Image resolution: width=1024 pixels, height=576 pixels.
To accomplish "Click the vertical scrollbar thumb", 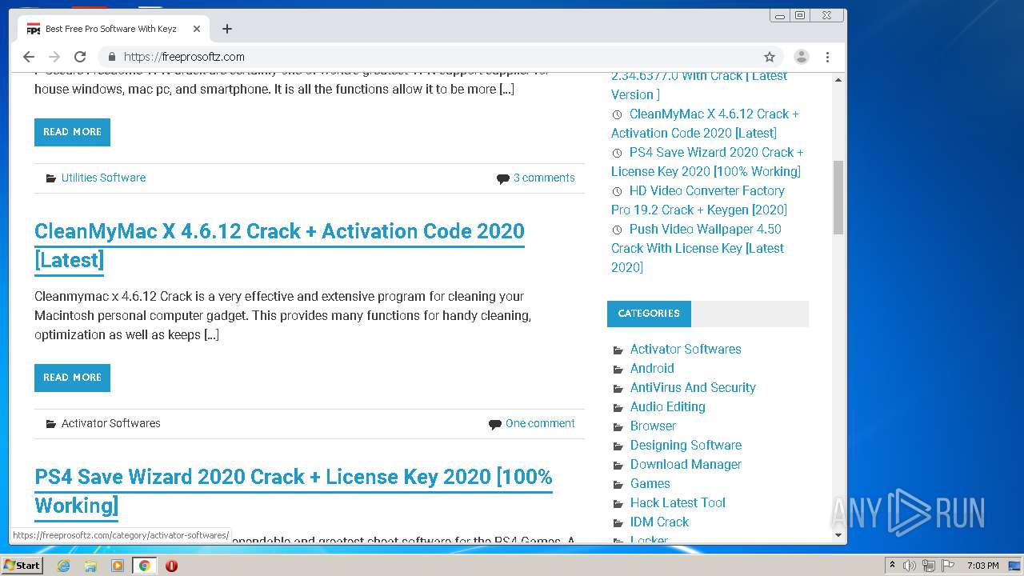I will [x=838, y=197].
